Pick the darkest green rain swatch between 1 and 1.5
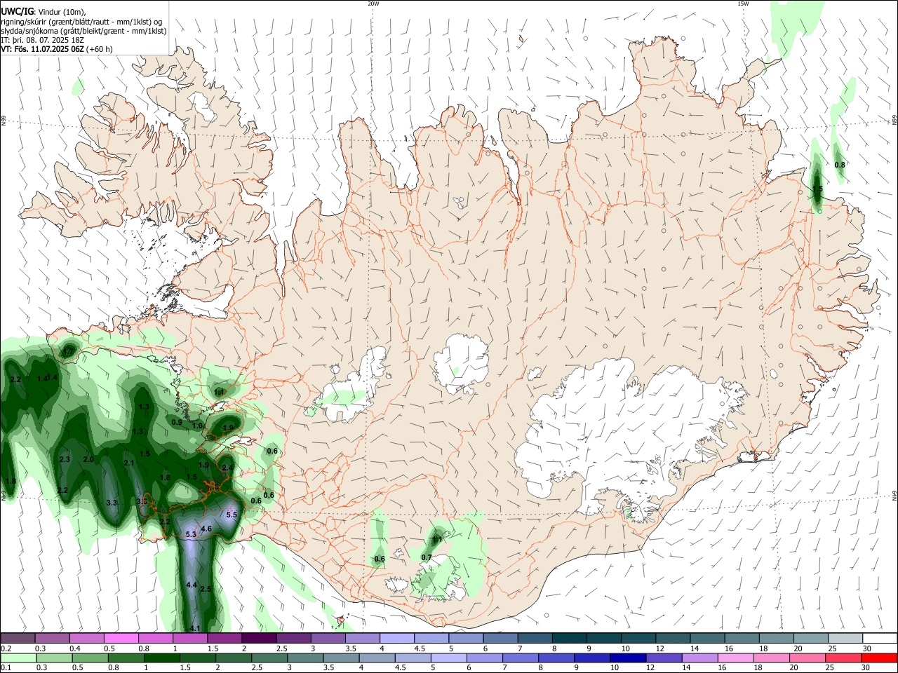The width and height of the screenshot is (898, 673). pyautogui.click(x=161, y=658)
